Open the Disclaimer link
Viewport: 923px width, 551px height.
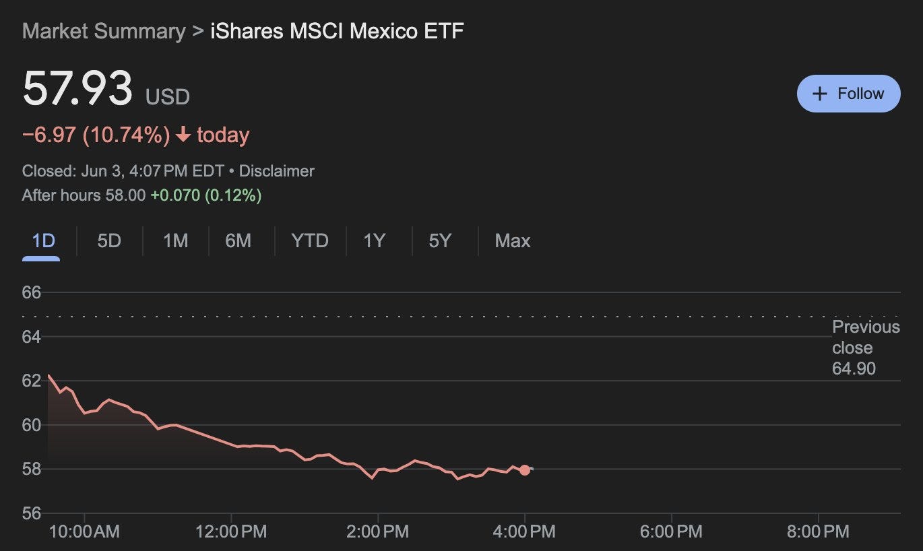[276, 171]
